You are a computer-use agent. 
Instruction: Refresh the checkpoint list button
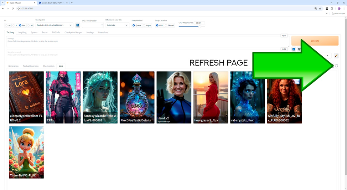[x=78, y=25]
